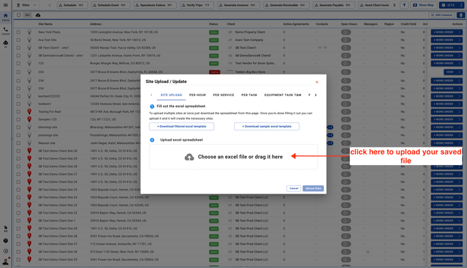Open the user profile avatar icon

pyautogui.click(x=6, y=261)
